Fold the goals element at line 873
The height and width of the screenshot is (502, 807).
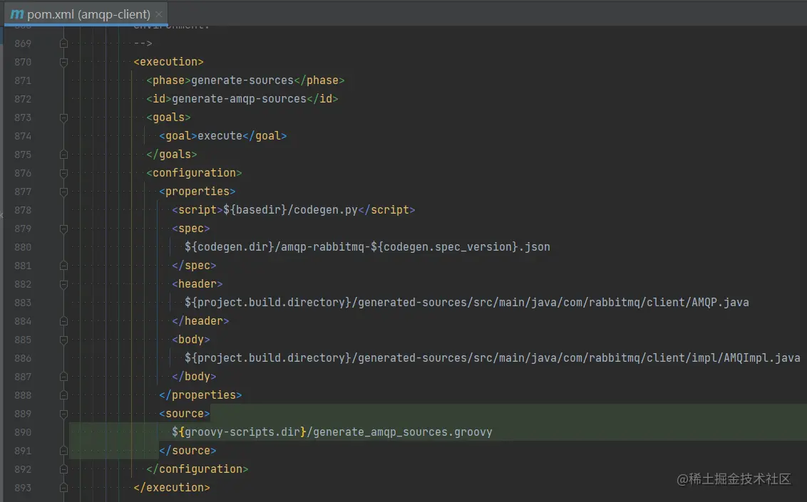[x=63, y=117]
